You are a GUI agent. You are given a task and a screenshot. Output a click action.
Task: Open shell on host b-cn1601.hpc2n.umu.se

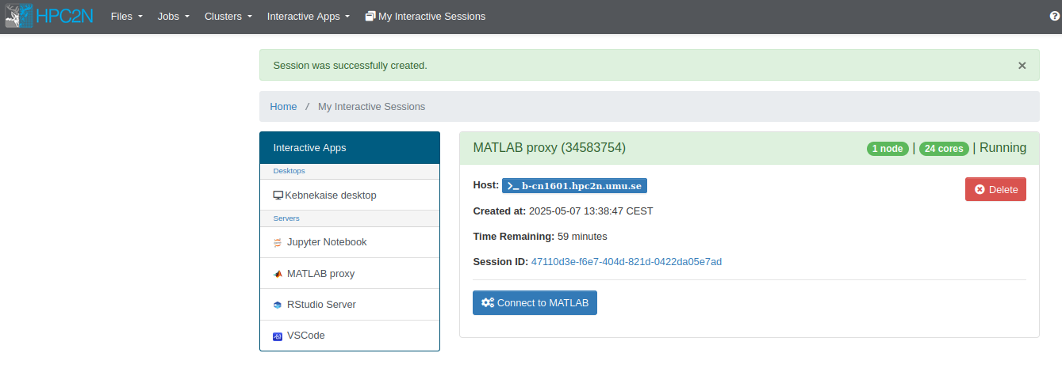tap(575, 186)
